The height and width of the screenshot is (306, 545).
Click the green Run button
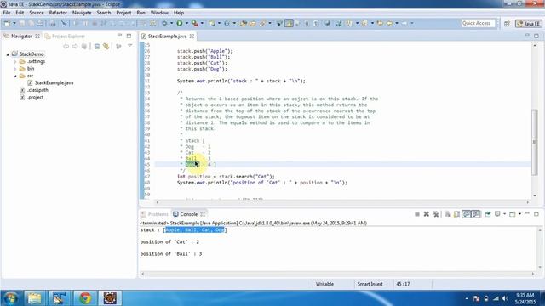point(180,23)
